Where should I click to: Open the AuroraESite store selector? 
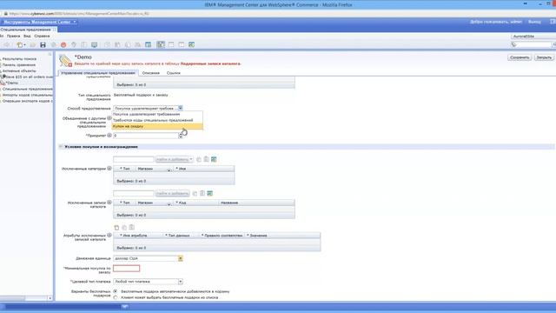533,37
